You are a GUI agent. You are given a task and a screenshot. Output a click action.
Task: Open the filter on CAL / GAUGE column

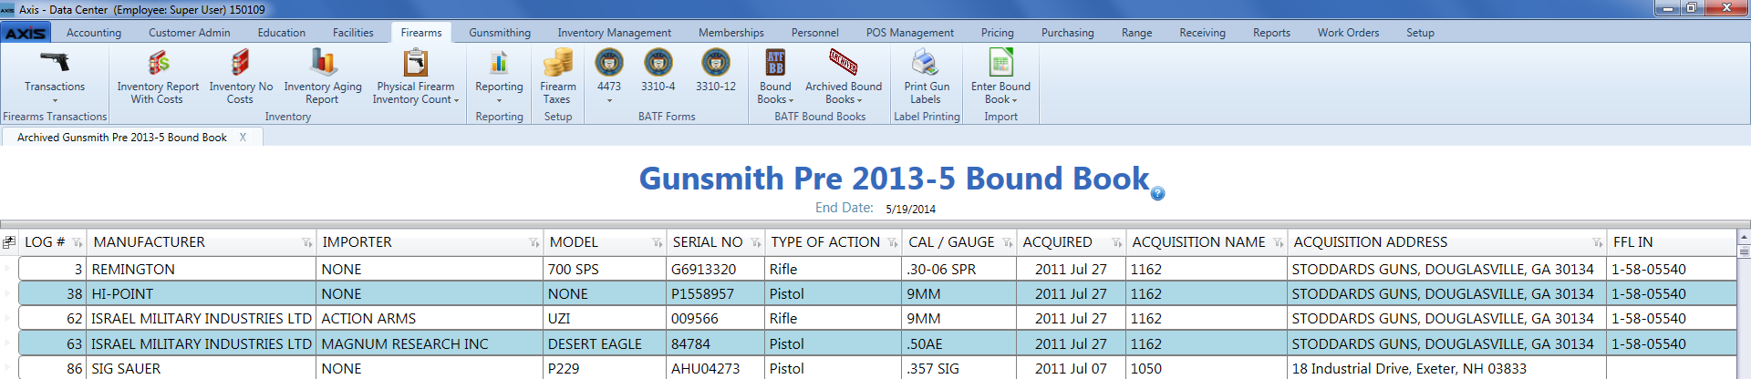1008,243
